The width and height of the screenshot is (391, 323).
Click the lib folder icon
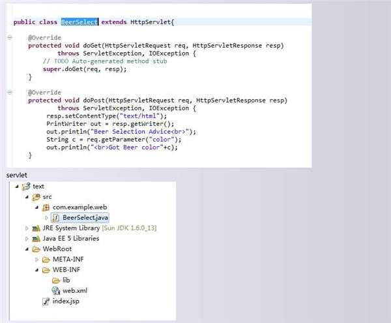pos(56,281)
